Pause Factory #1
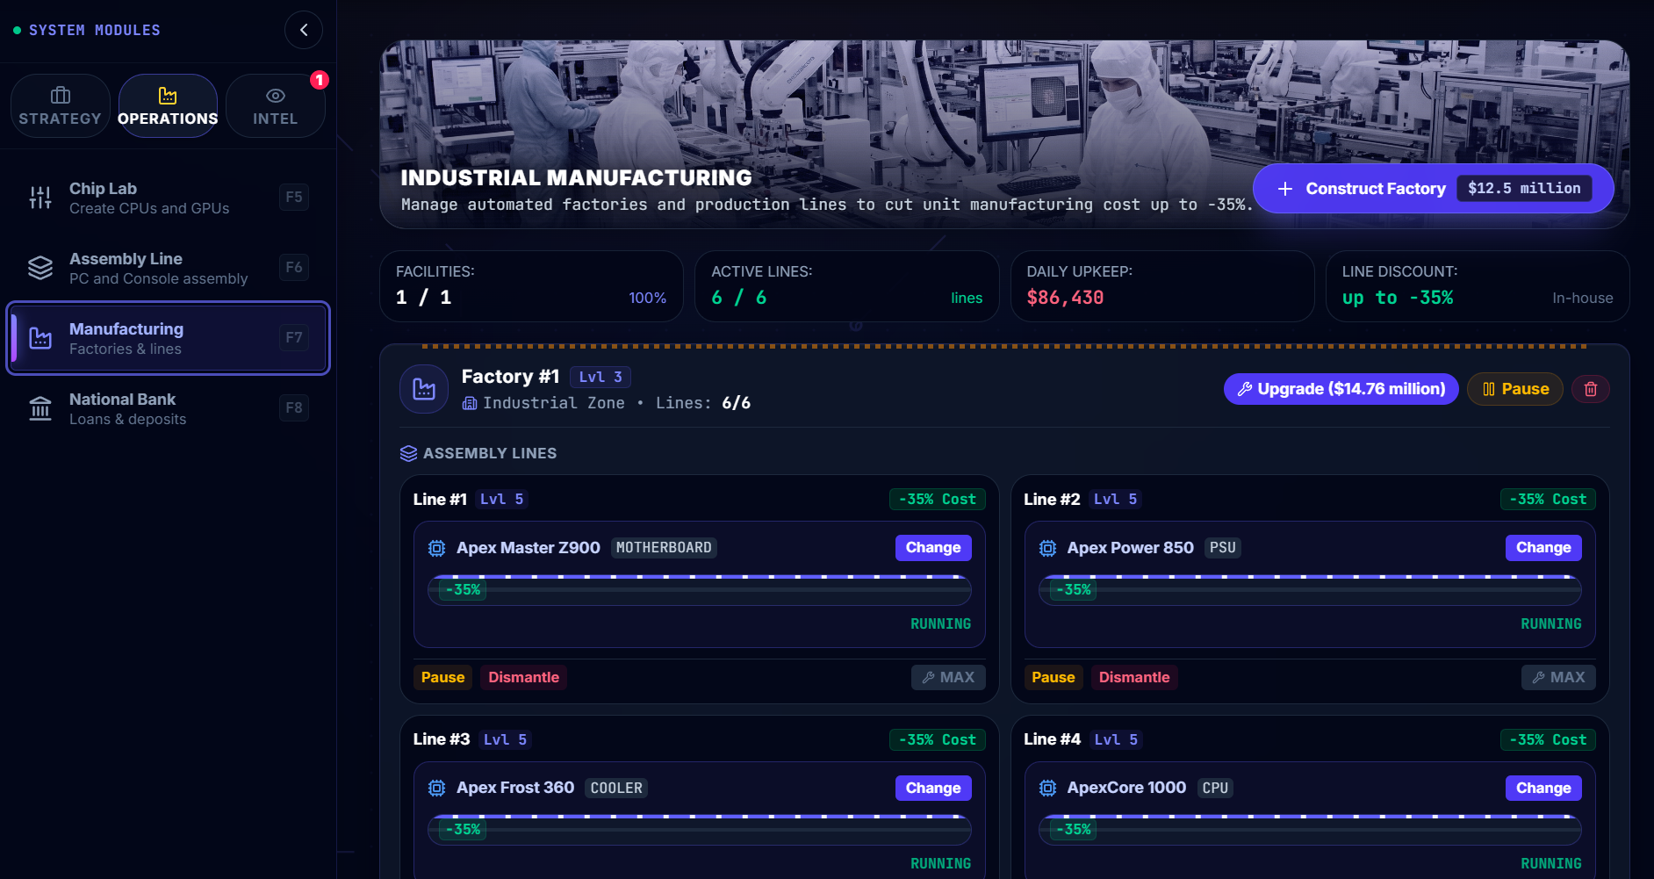Screen dimensions: 1654x879 click(1515, 389)
